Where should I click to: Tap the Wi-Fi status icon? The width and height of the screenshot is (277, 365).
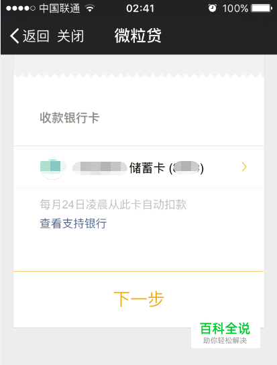coord(90,9)
